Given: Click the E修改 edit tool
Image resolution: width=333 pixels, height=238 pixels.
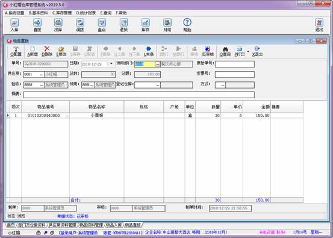Looking at the screenshot, I should pos(61,51).
